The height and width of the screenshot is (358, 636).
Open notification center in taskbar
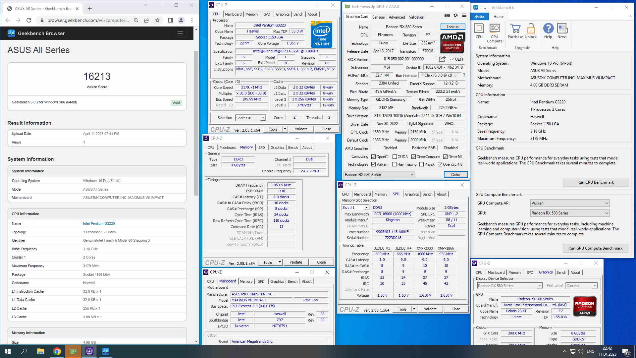(626, 351)
